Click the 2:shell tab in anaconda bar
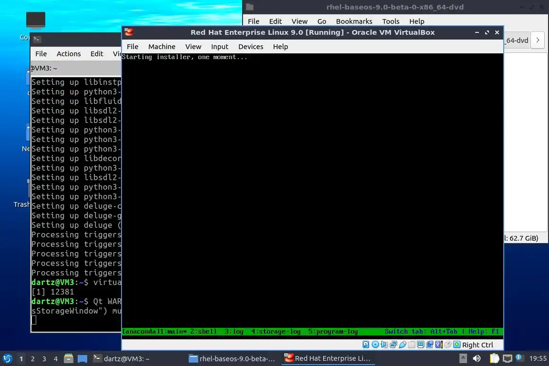The height and width of the screenshot is (366, 549). point(203,331)
